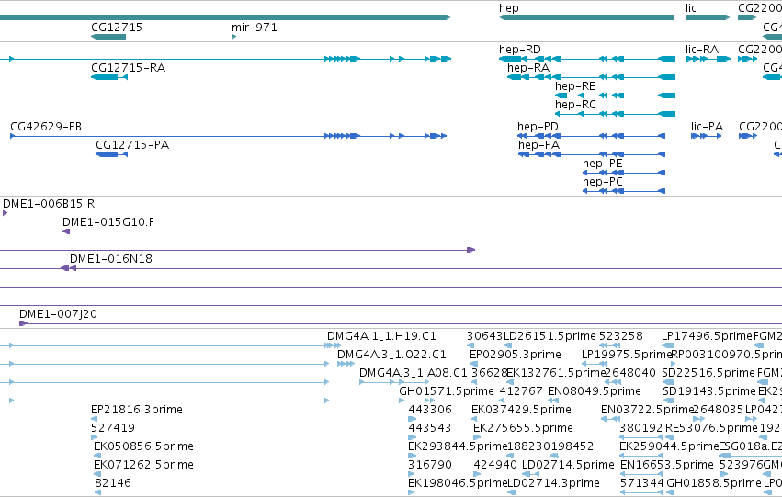Screen dimensions: 782x497
Task: Select the EK037429.5prime EST
Action: 475,419
